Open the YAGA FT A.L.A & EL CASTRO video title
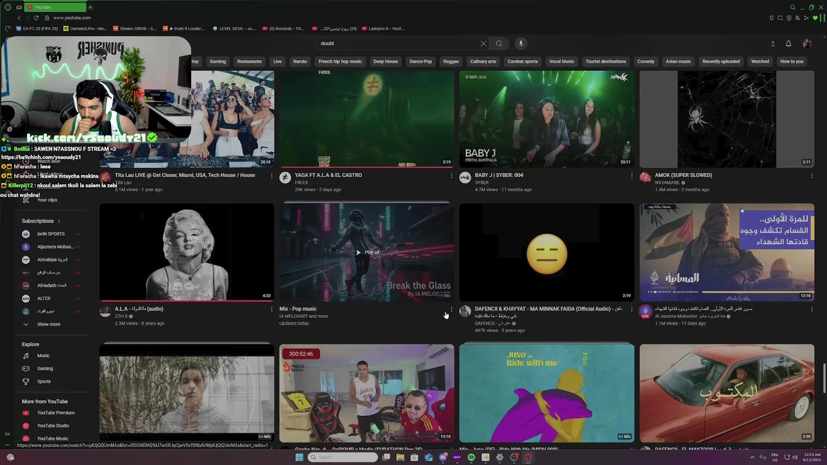This screenshot has height=465, width=827. point(328,175)
